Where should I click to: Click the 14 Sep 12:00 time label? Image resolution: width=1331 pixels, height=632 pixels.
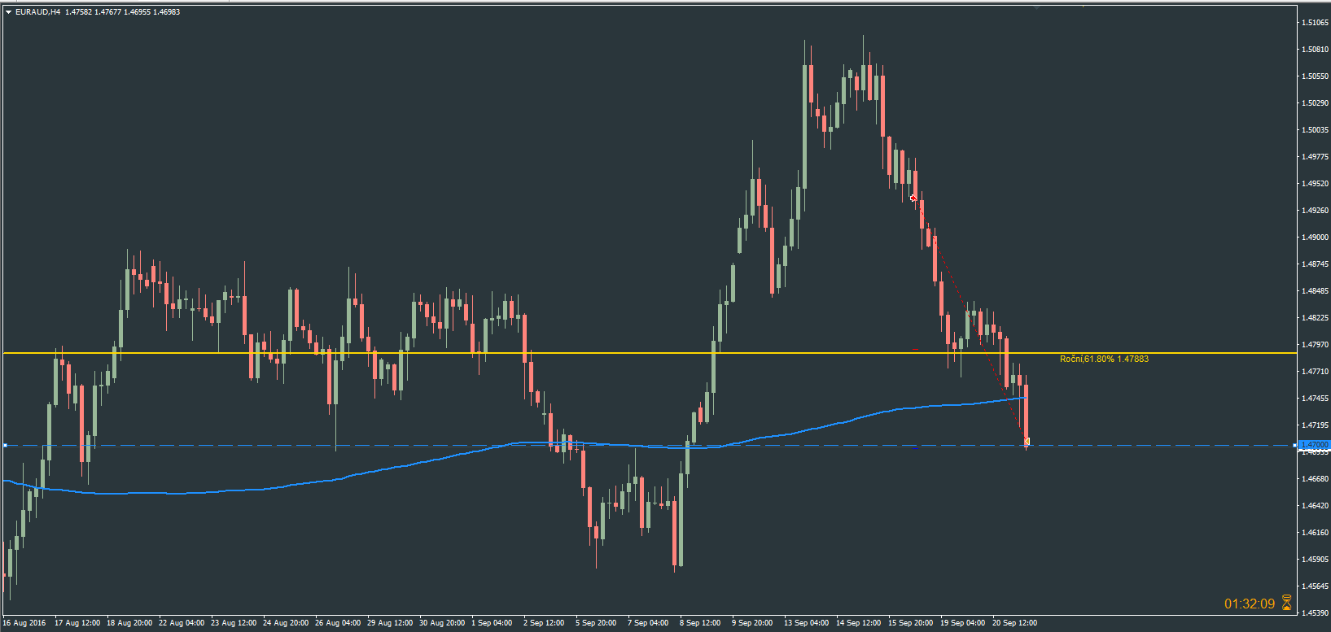click(x=858, y=623)
